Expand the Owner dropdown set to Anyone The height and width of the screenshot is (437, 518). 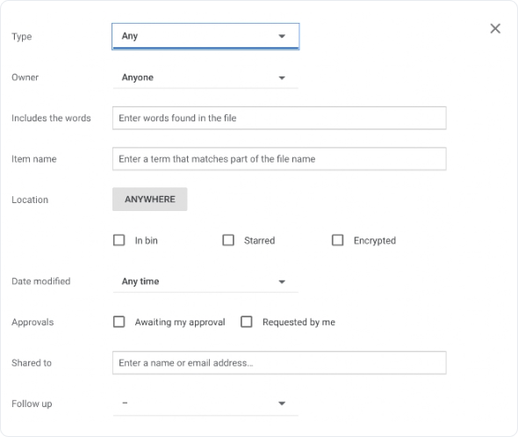pyautogui.click(x=205, y=77)
